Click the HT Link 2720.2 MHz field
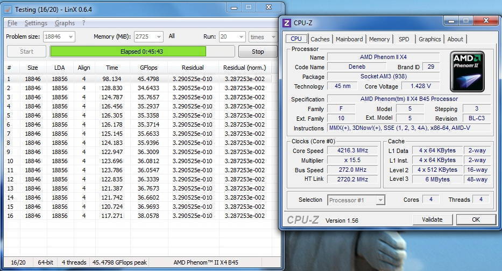Screen dimensions: 502x271 pos(352,179)
